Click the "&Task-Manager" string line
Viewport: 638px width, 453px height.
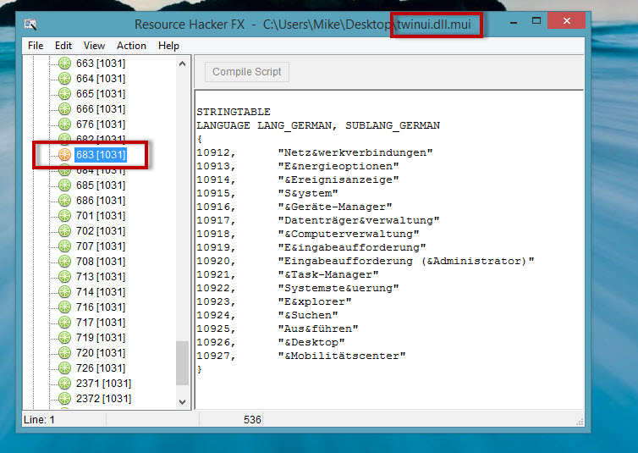point(288,274)
